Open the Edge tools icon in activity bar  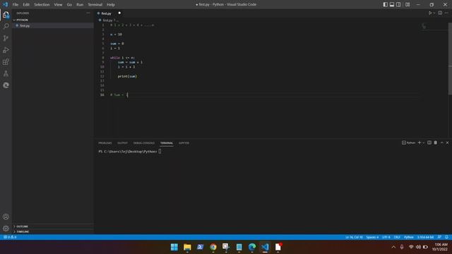pos(6,85)
